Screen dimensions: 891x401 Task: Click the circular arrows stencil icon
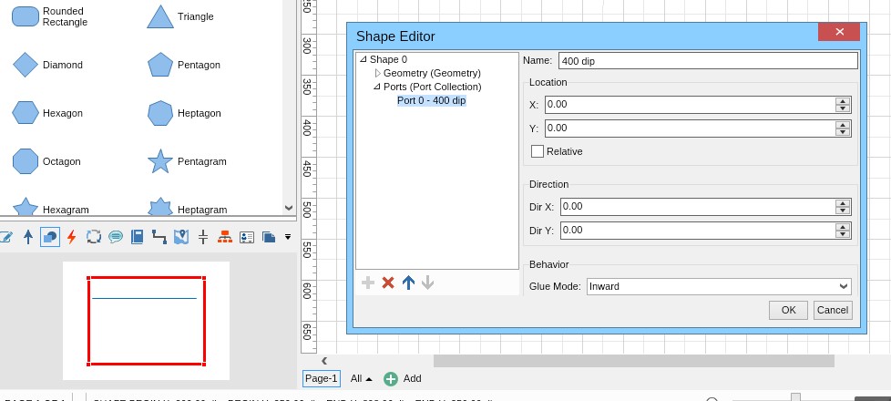[x=93, y=237]
